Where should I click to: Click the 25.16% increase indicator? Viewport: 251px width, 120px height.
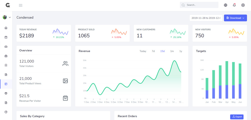[176, 37]
